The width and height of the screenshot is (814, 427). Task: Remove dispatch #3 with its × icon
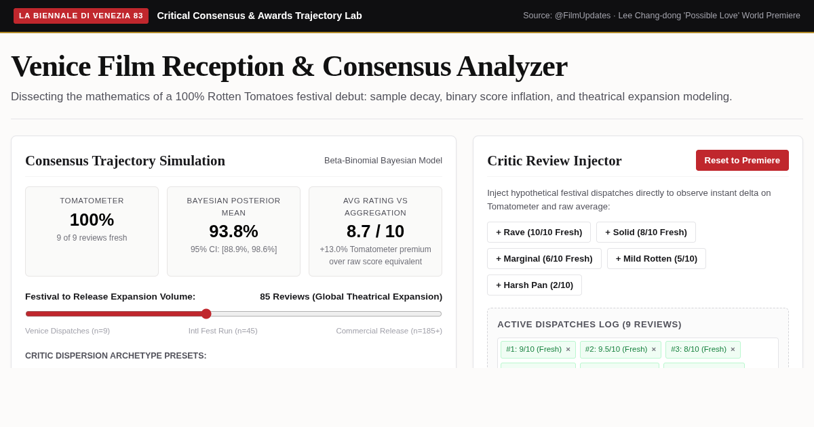pos(733,350)
